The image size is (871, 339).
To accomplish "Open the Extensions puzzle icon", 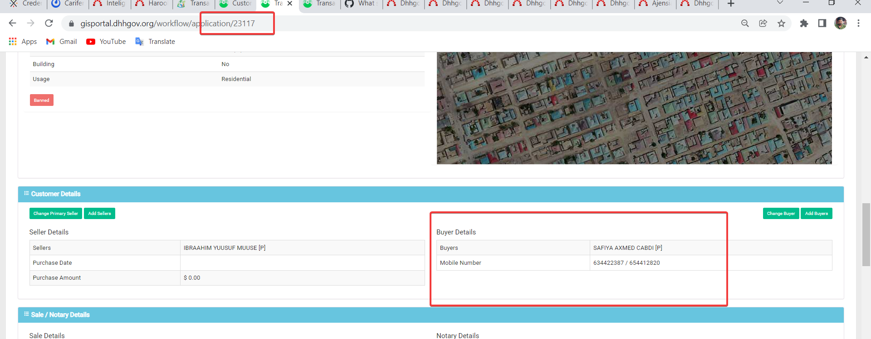I will (804, 23).
